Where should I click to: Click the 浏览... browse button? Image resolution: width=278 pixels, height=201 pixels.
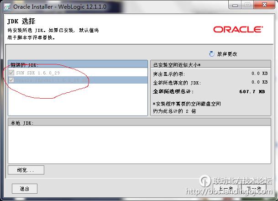click(x=26, y=170)
